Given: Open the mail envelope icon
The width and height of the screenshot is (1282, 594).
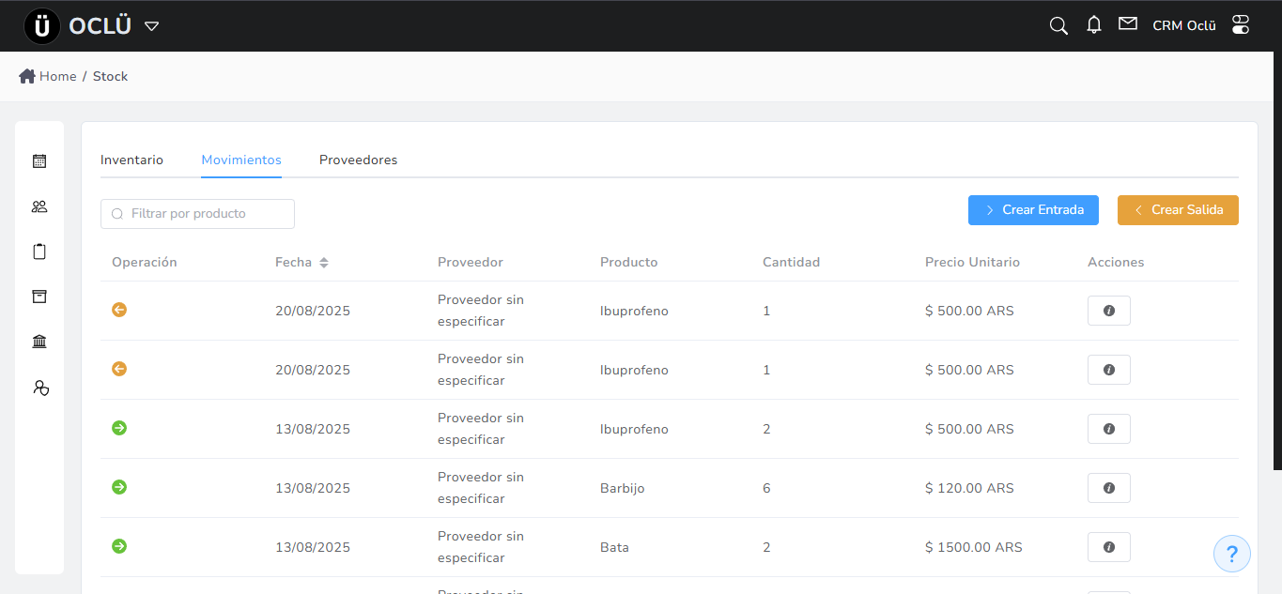Looking at the screenshot, I should pos(1128,24).
